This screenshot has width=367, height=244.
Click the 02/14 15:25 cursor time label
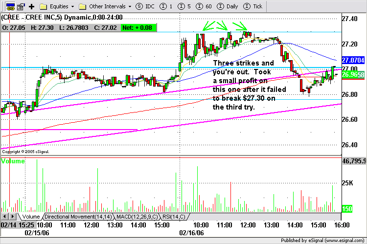(x=18, y=225)
